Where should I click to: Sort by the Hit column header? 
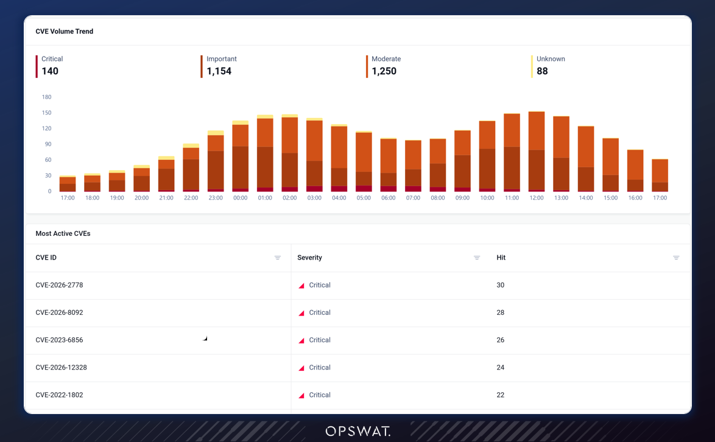pos(501,258)
